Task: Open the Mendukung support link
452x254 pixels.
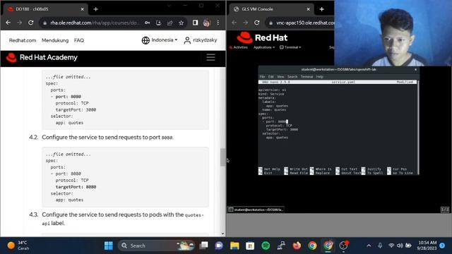Action: [55, 40]
